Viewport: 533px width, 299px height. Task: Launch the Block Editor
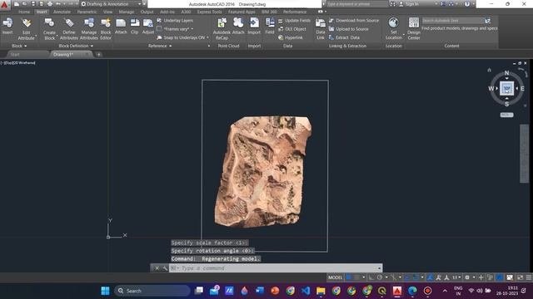point(106,29)
